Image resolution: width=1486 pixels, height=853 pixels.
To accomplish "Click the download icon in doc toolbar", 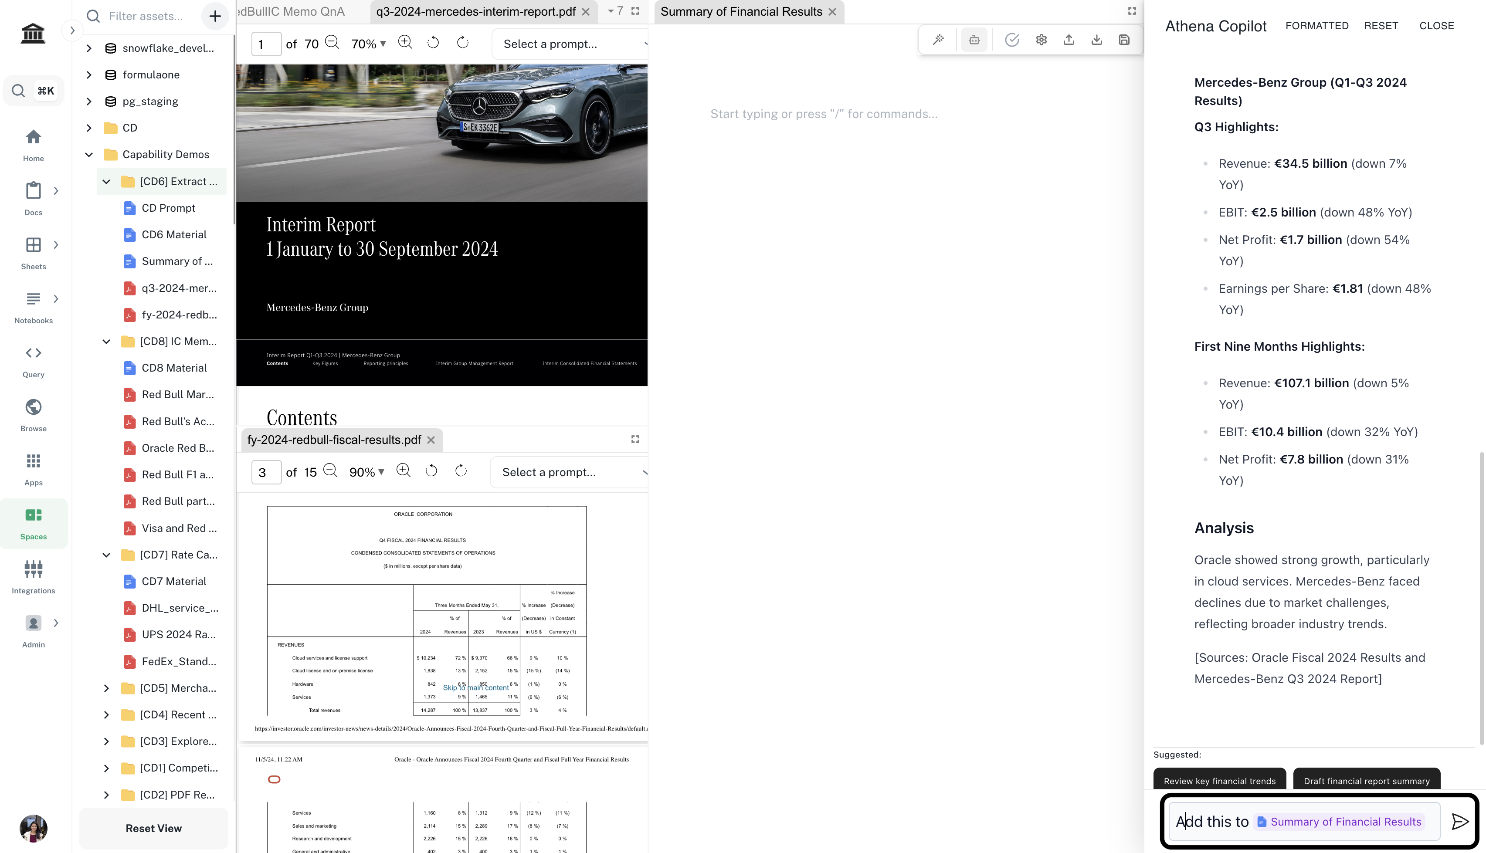I will point(1097,40).
